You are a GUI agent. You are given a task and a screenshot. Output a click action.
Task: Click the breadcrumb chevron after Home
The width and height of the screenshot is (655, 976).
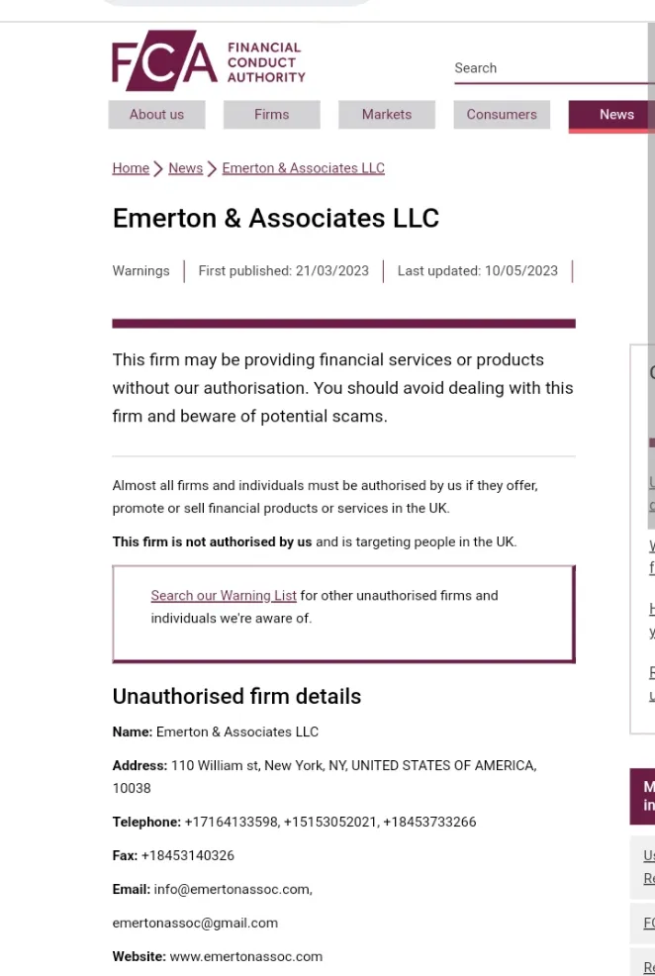tap(158, 168)
